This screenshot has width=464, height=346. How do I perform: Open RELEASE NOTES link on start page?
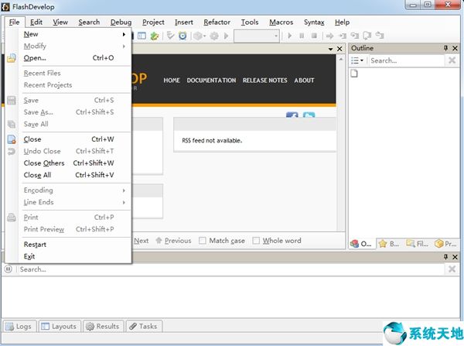tap(264, 81)
